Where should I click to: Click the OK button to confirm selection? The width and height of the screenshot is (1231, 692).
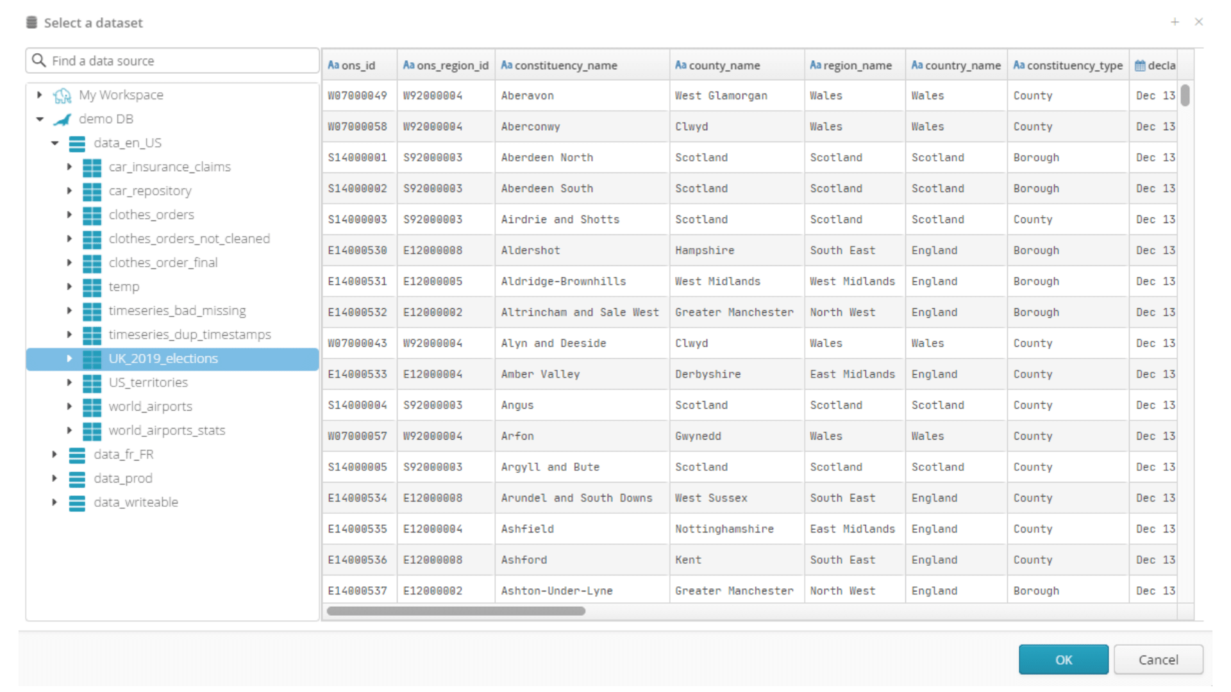(x=1064, y=660)
